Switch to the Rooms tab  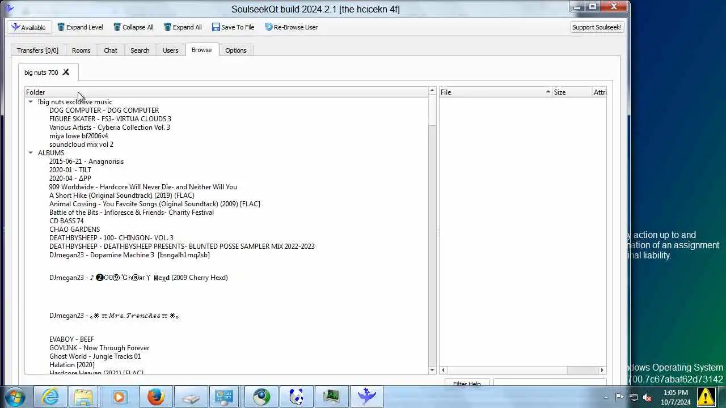pos(81,50)
